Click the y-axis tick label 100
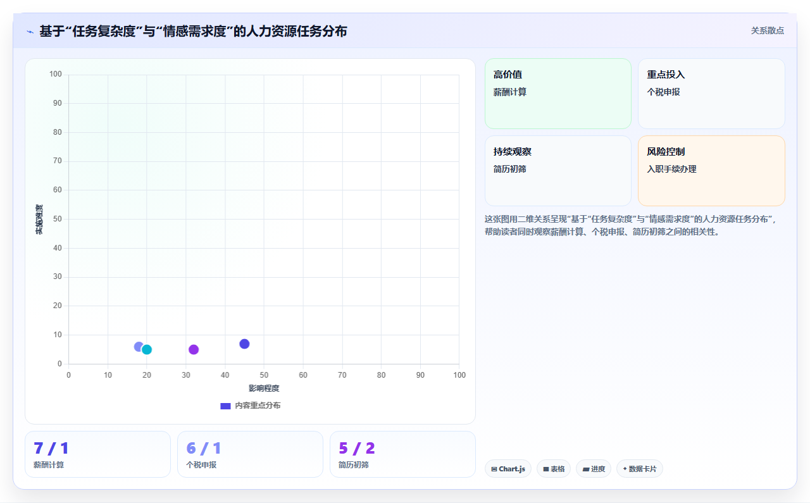 click(56, 75)
